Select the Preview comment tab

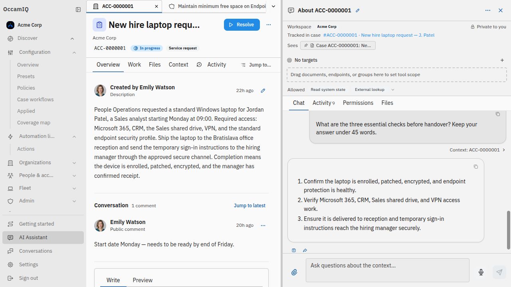click(x=143, y=280)
